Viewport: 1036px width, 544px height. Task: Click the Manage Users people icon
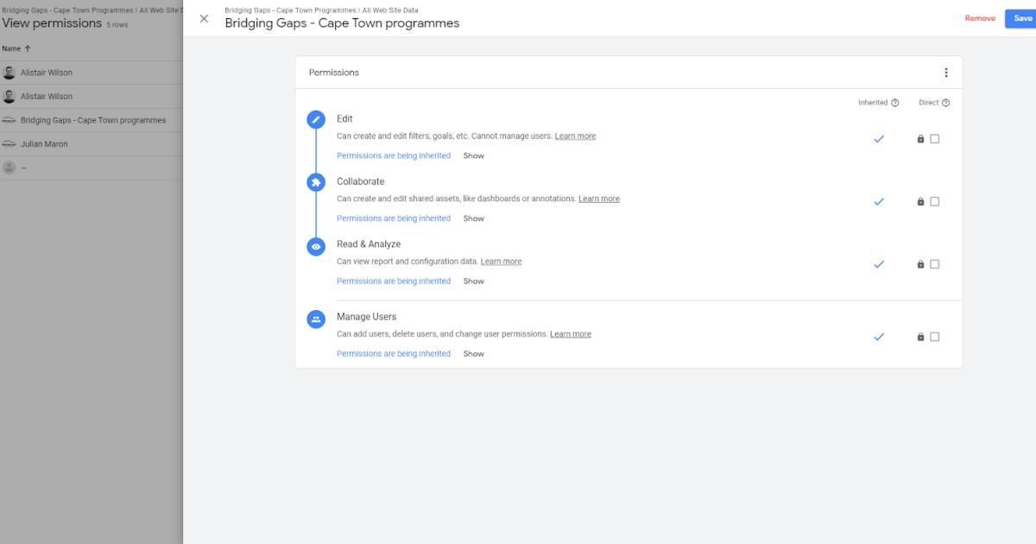coord(314,318)
